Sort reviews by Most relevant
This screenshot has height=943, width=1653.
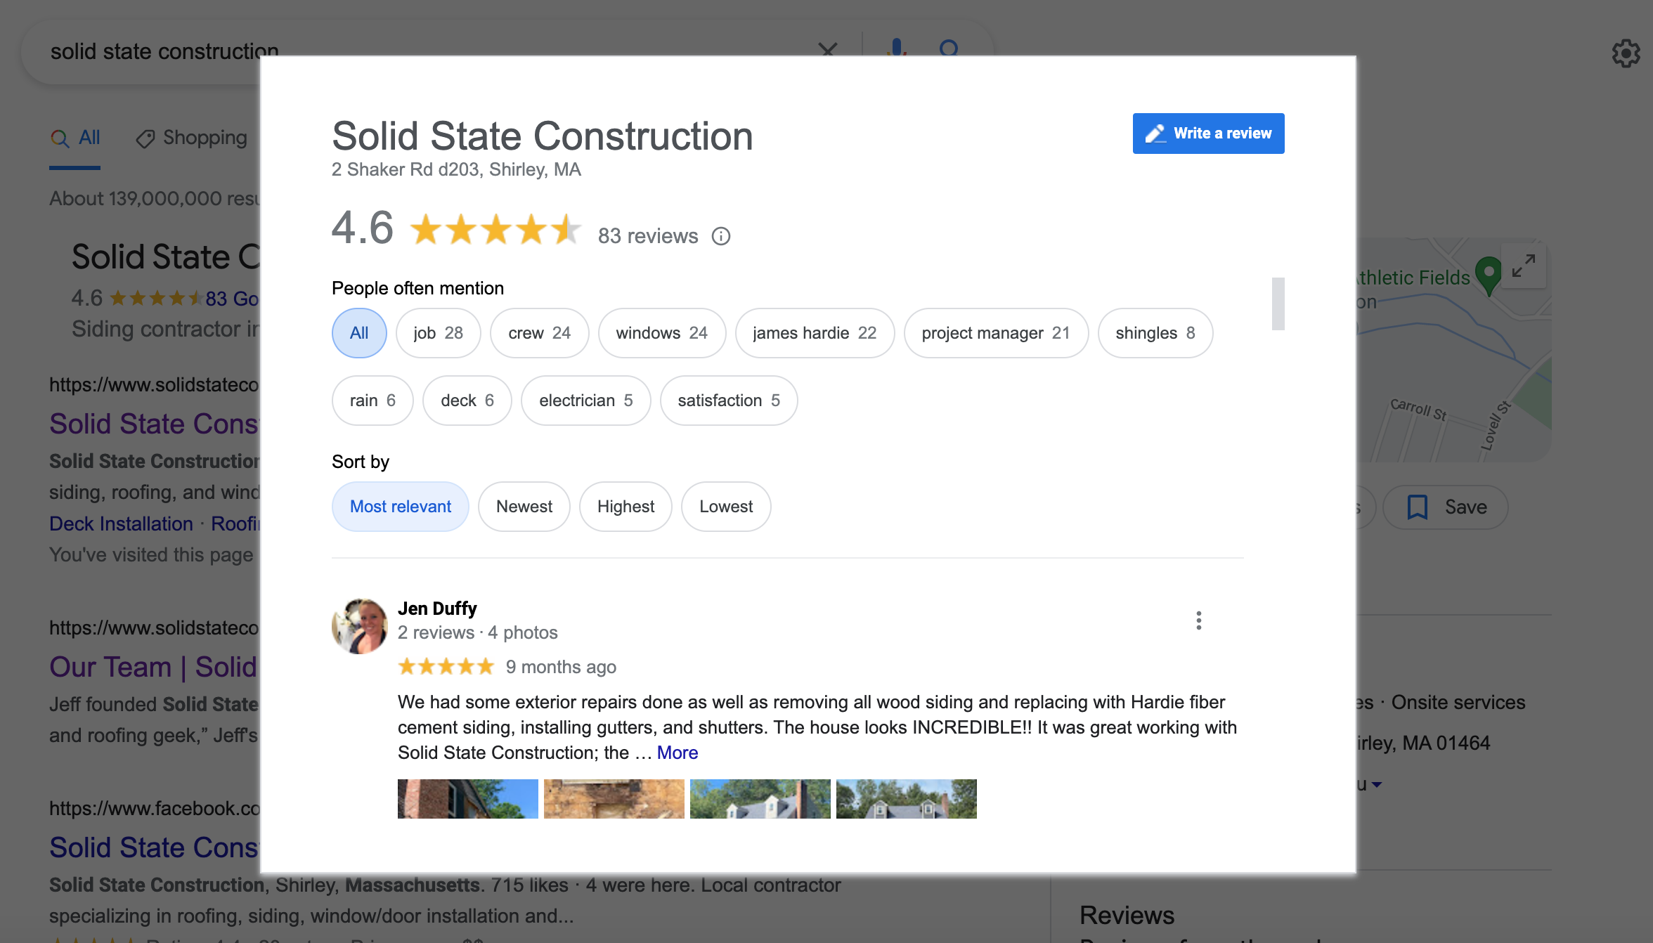point(401,507)
